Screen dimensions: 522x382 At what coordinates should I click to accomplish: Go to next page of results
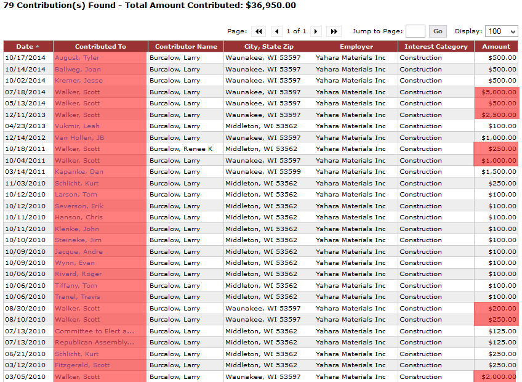pos(316,31)
